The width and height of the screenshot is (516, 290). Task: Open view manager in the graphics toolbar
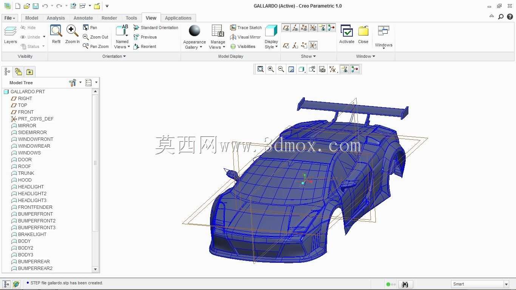322,69
